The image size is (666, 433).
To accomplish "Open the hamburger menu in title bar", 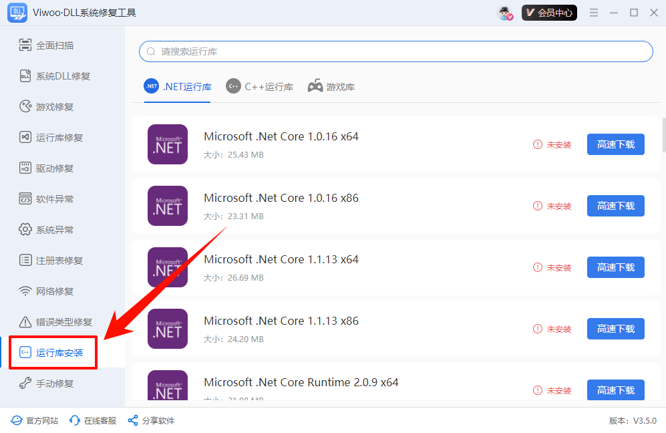I will (594, 13).
